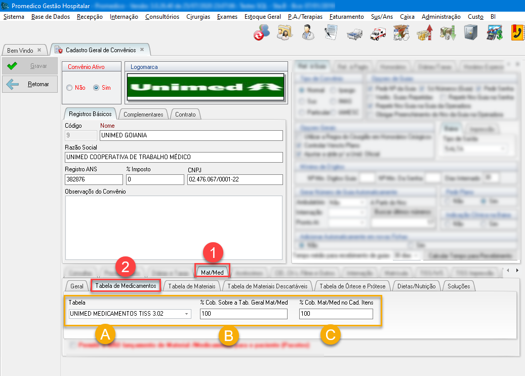Viewport: 525px width, 376px height.
Task: Click the % Imposto field
Action: tap(155, 179)
